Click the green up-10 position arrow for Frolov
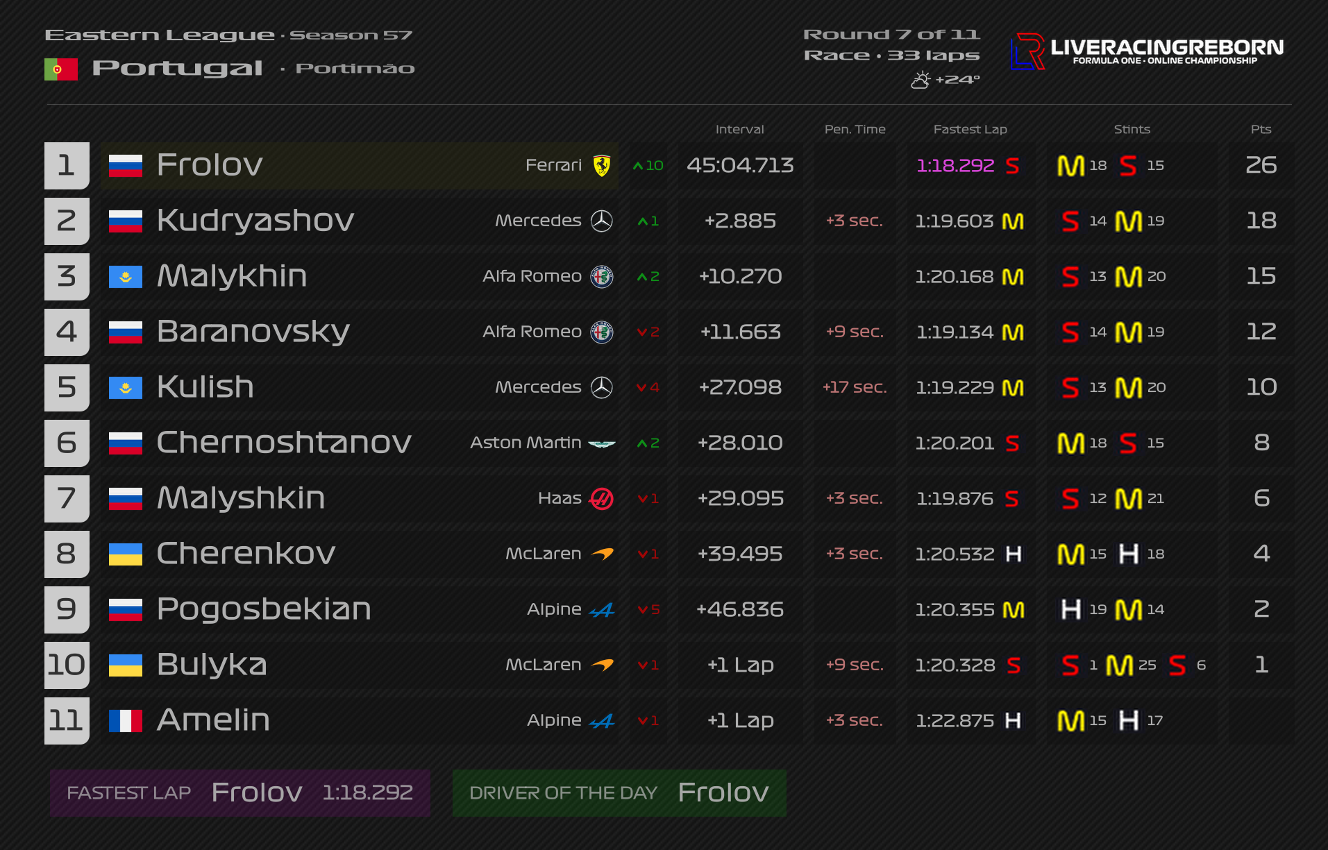Screen dimensions: 1328x850 tap(648, 165)
